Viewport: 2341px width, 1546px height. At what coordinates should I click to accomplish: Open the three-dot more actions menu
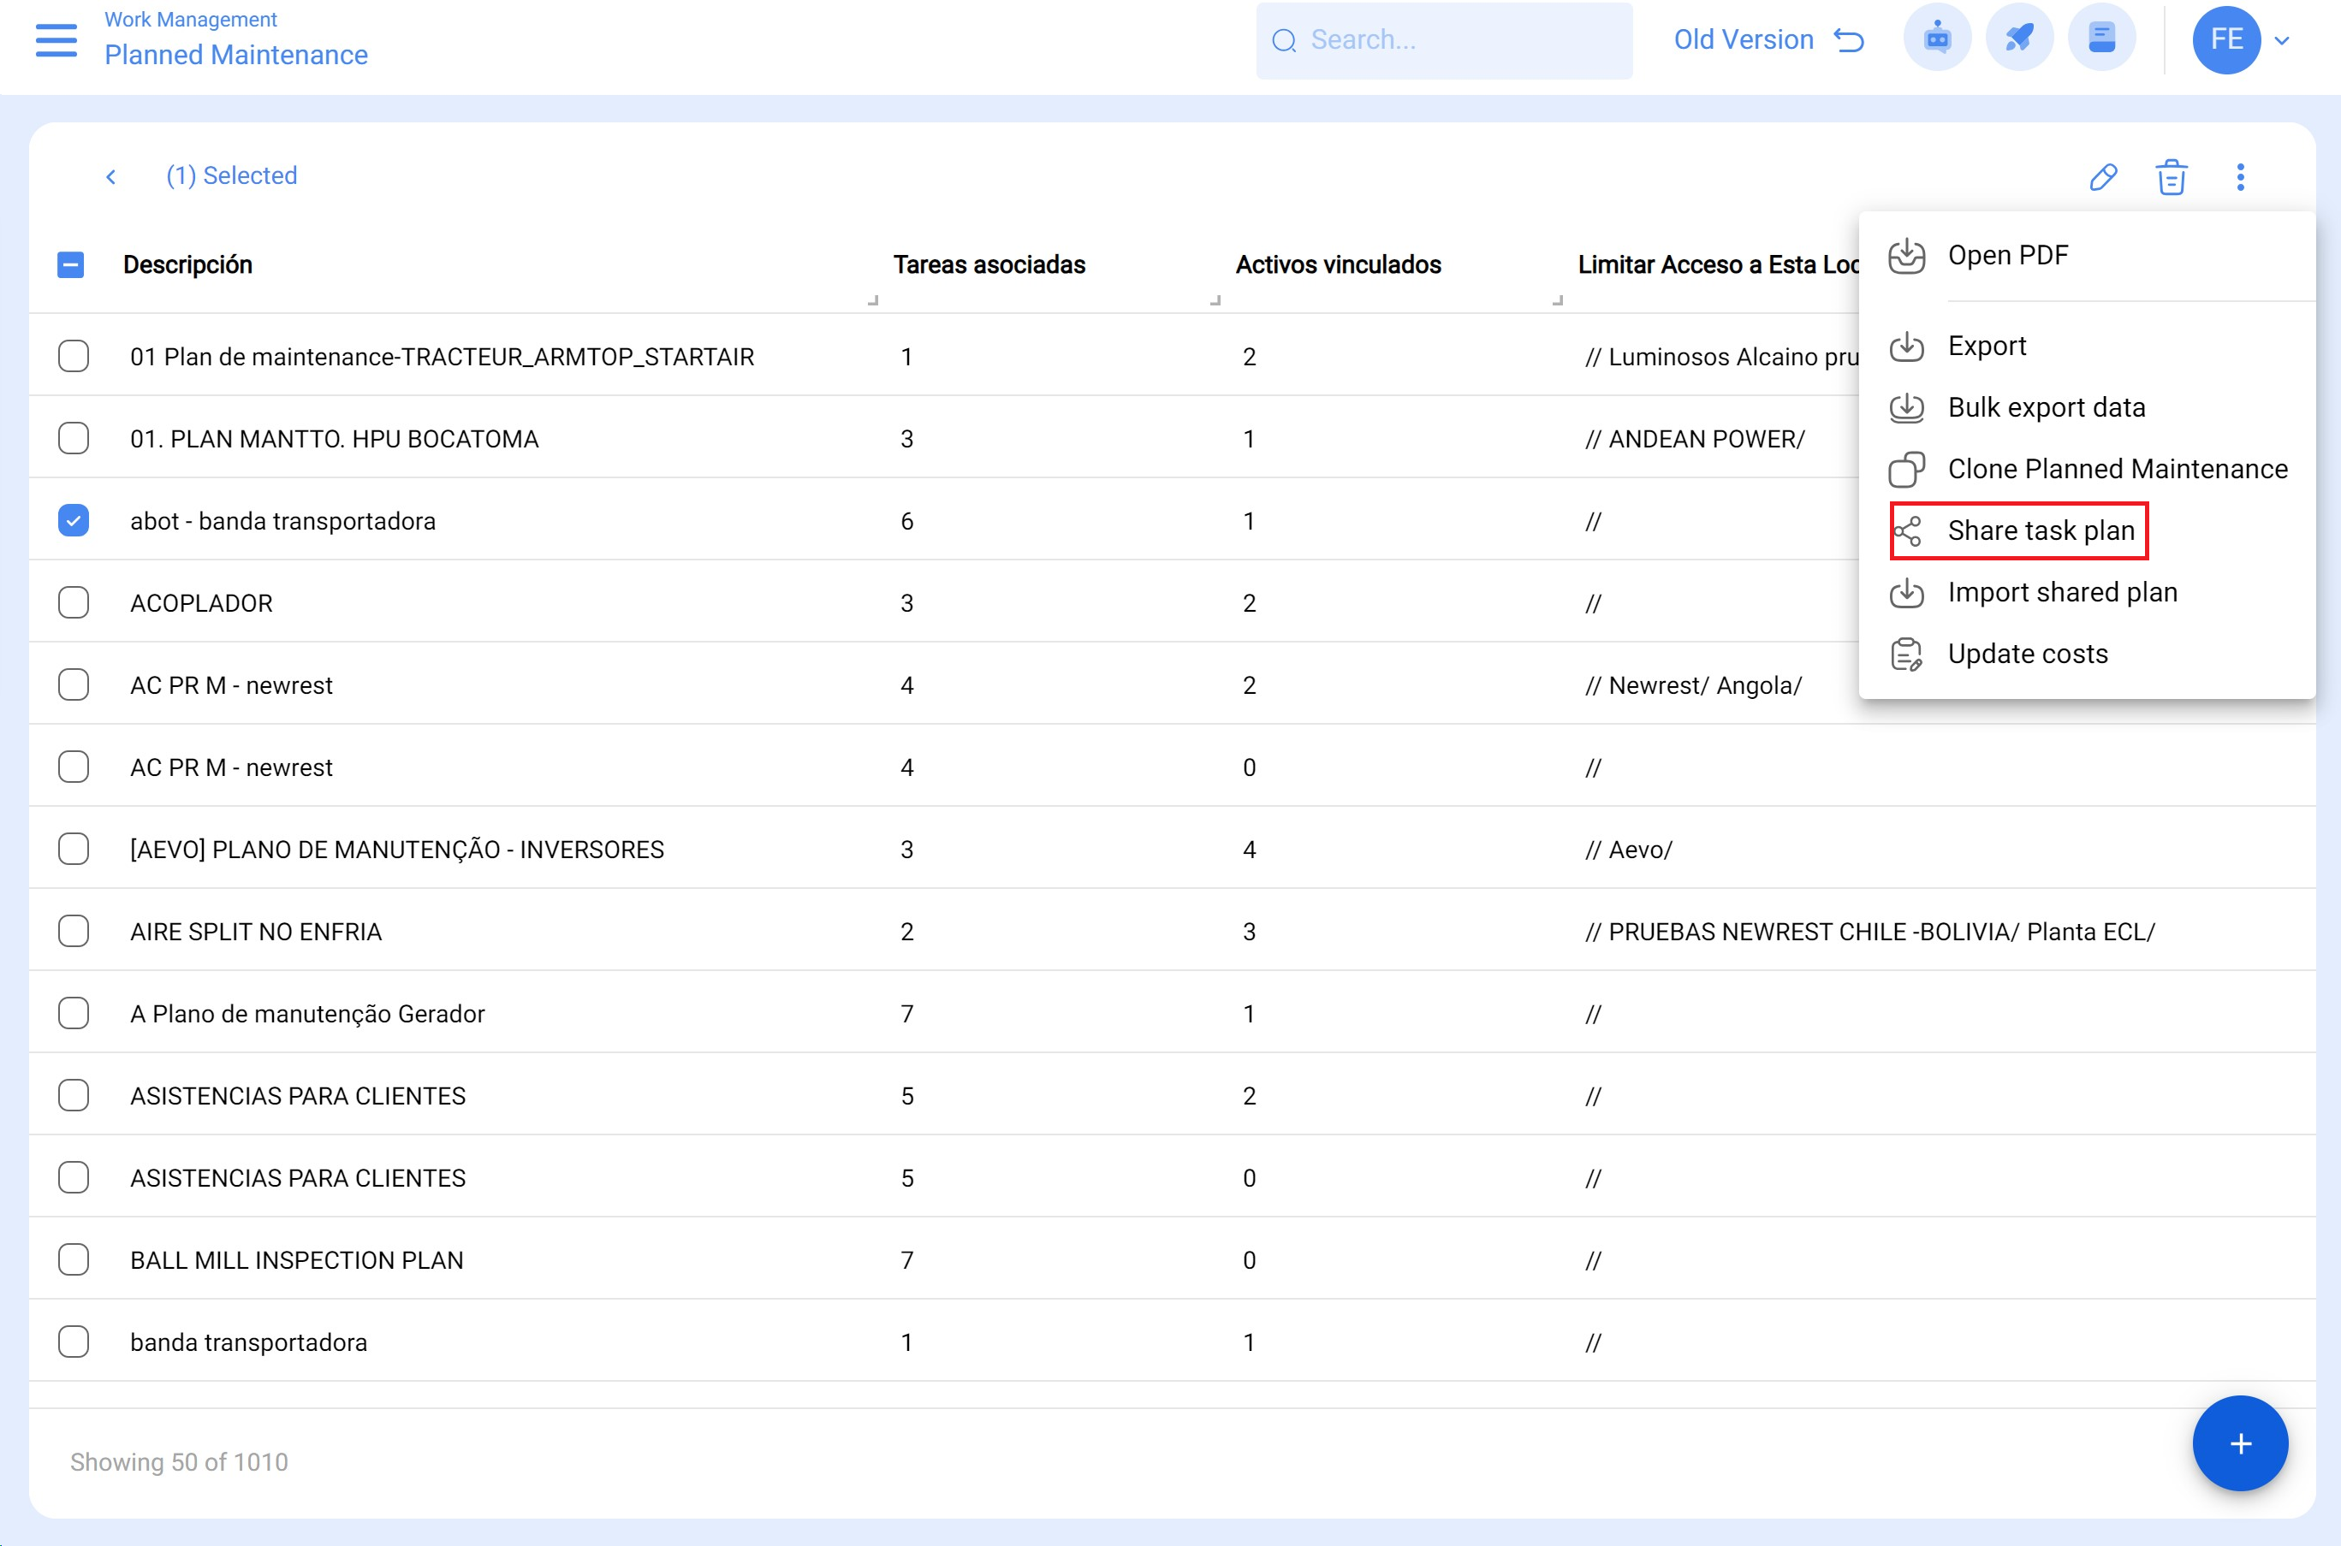[2240, 176]
